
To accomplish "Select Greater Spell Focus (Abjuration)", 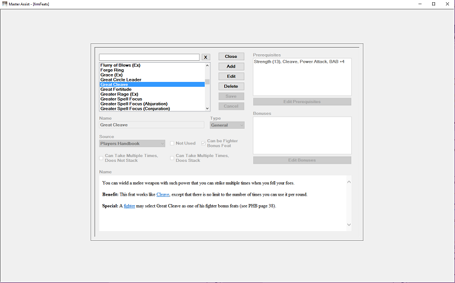I will coord(152,104).
